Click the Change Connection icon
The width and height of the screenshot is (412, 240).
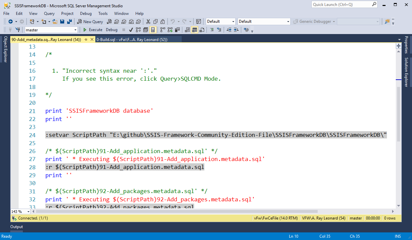pos(17,30)
